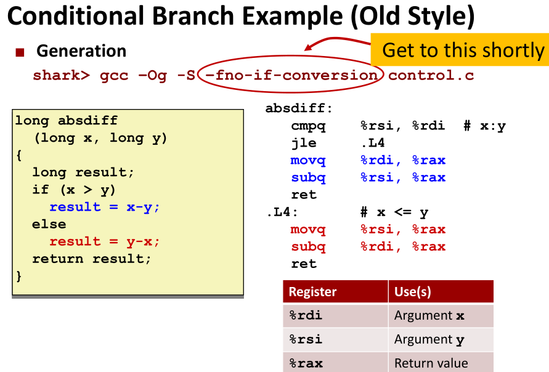Viewport: 549px width, 372px height.
Task: Select the ".L4:" label line
Action: (282, 212)
